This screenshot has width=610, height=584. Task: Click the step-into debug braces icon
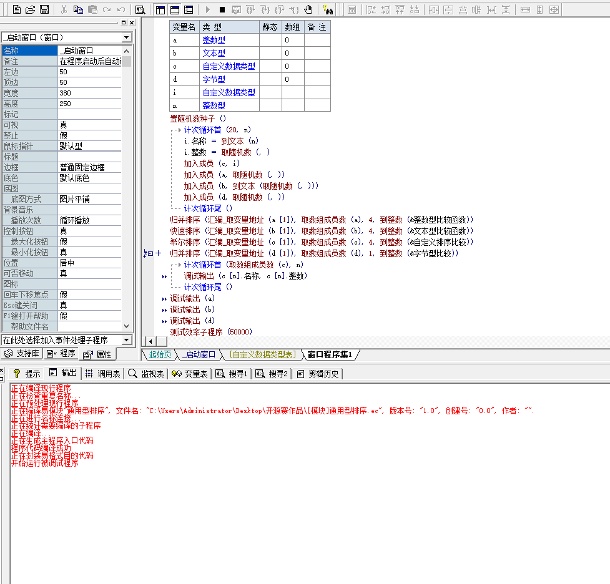coord(265,9)
